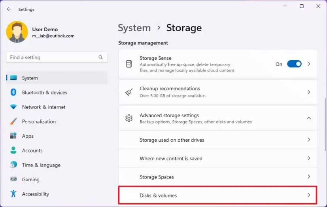Open Bluetooth & devices category
This screenshot has width=327, height=207.
tap(45, 93)
